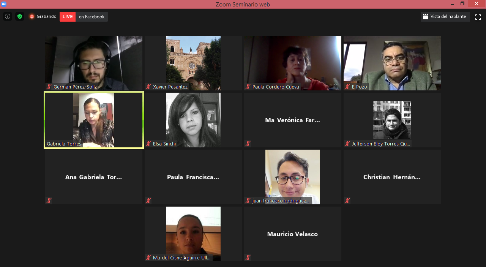The height and width of the screenshot is (267, 486).
Task: Click muted mic icon on Paula Francisca tile
Action: point(148,201)
